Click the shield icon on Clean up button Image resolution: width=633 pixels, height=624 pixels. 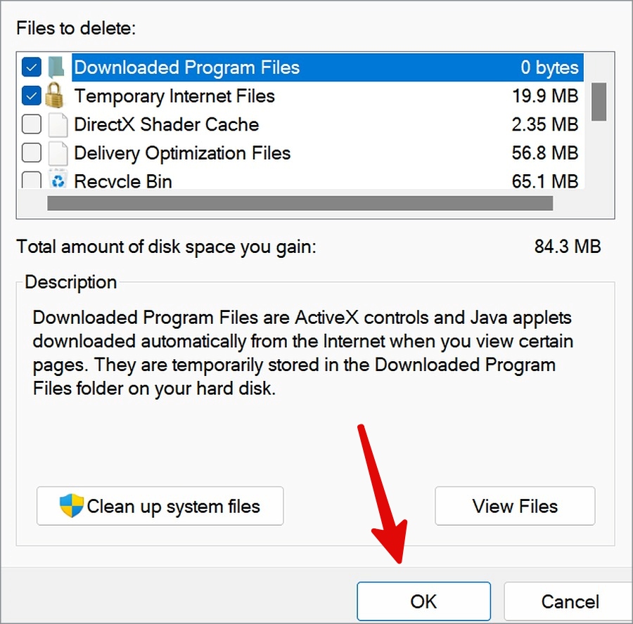point(72,505)
